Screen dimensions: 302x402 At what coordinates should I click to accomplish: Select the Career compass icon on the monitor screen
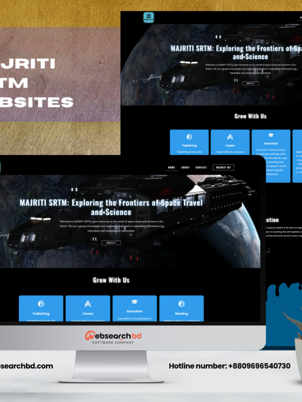[x=88, y=304]
